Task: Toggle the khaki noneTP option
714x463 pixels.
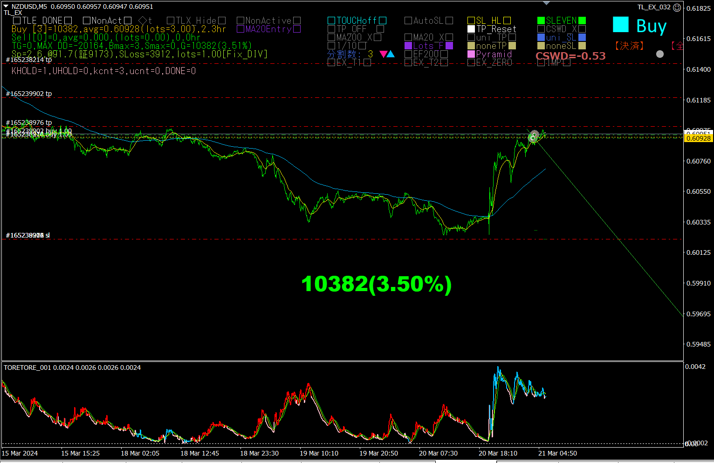Action: [x=492, y=46]
